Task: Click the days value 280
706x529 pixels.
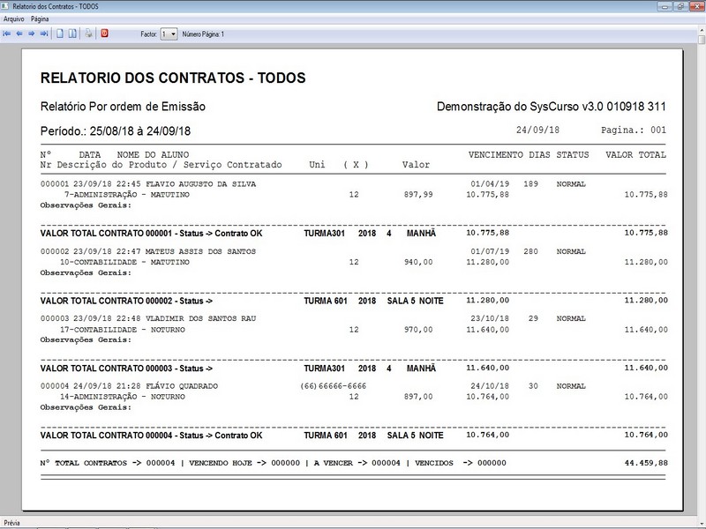Action: tap(531, 251)
